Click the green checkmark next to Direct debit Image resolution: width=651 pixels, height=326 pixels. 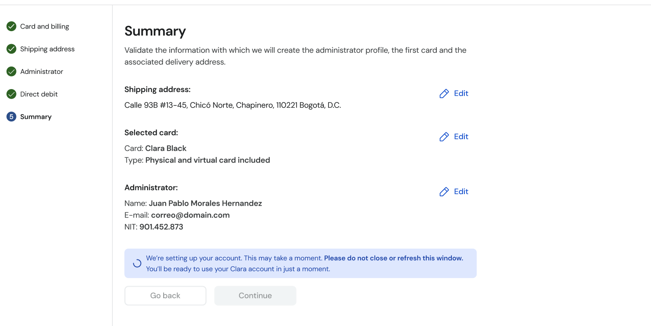11,94
